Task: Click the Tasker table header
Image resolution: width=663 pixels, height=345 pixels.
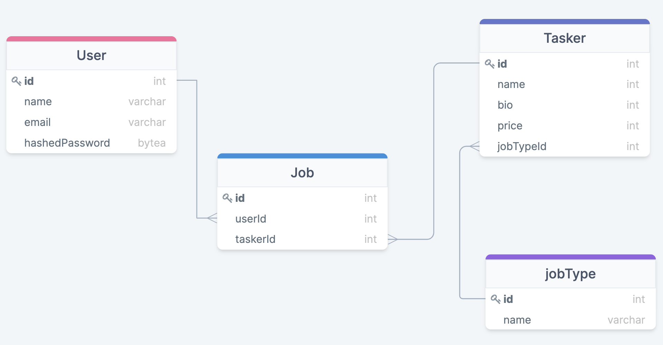Action: click(x=565, y=38)
